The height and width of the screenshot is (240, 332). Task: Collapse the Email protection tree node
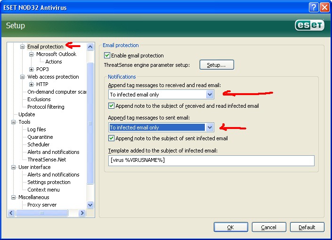pyautogui.click(x=22, y=47)
